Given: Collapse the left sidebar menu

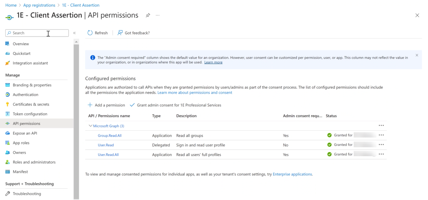Looking at the screenshot, I should pyautogui.click(x=74, y=33).
